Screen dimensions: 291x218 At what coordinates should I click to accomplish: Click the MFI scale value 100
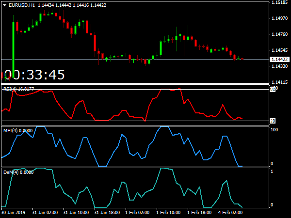click(x=275, y=130)
